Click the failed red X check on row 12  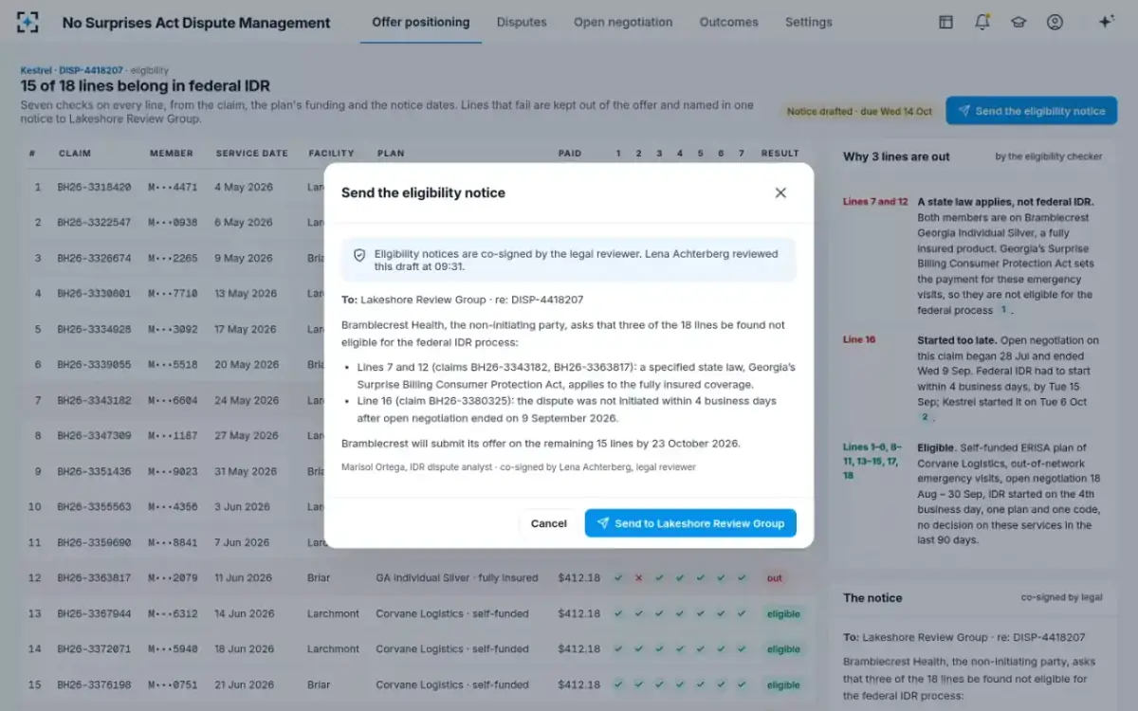(x=638, y=578)
